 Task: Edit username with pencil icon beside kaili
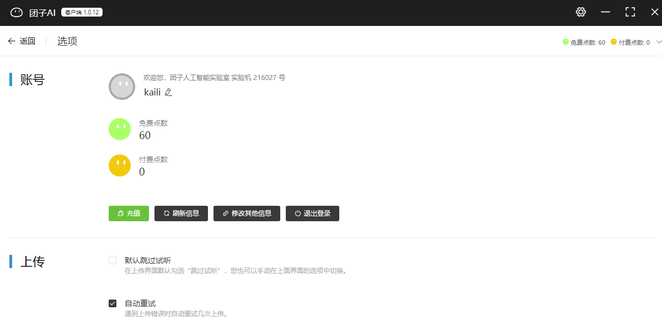click(x=168, y=93)
